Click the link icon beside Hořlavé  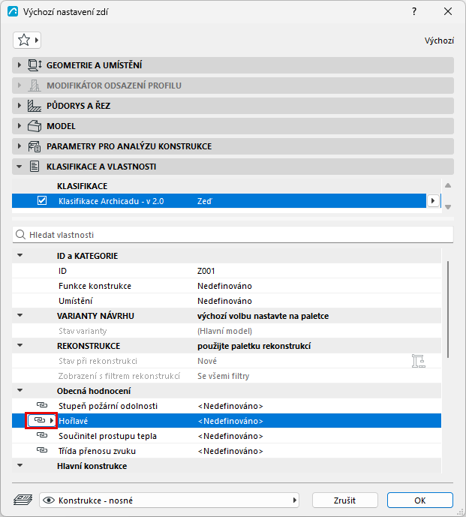pos(41,420)
